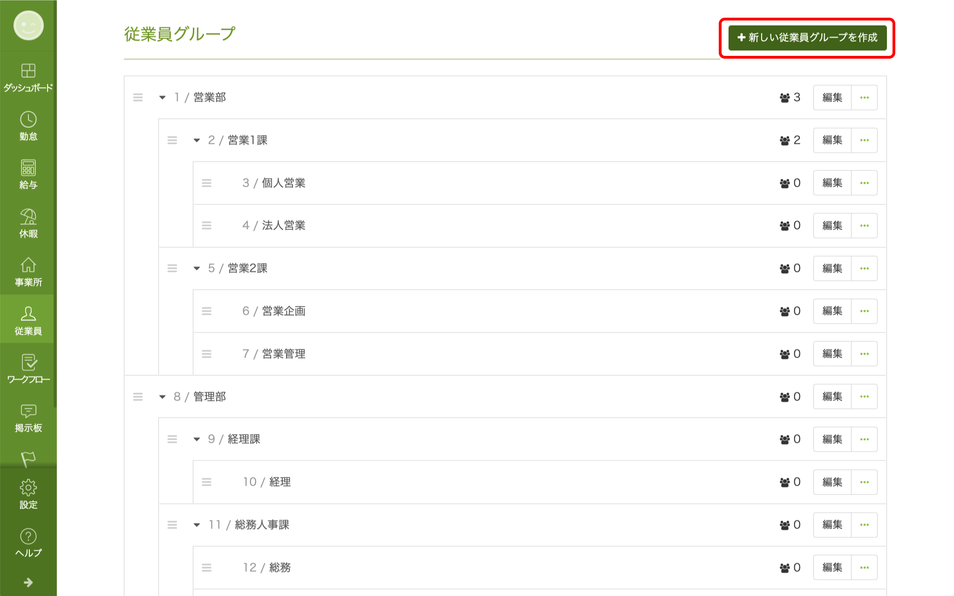This screenshot has height=596, width=954.
Task: Open the 事業所 house icon
Action: coord(28,265)
